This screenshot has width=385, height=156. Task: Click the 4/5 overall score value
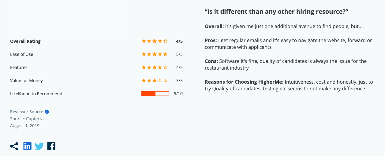click(x=179, y=41)
